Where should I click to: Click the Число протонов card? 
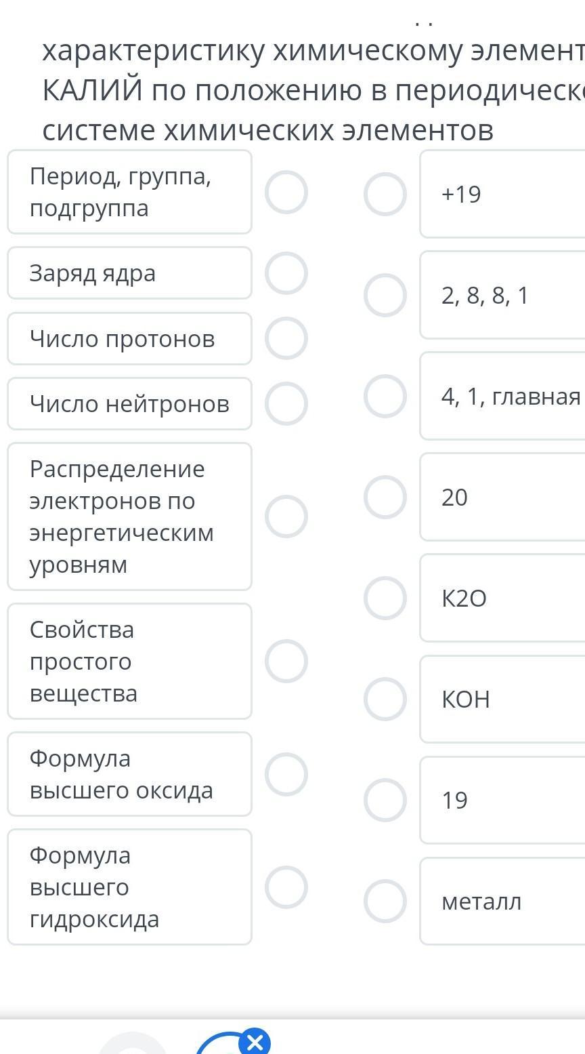click(129, 338)
